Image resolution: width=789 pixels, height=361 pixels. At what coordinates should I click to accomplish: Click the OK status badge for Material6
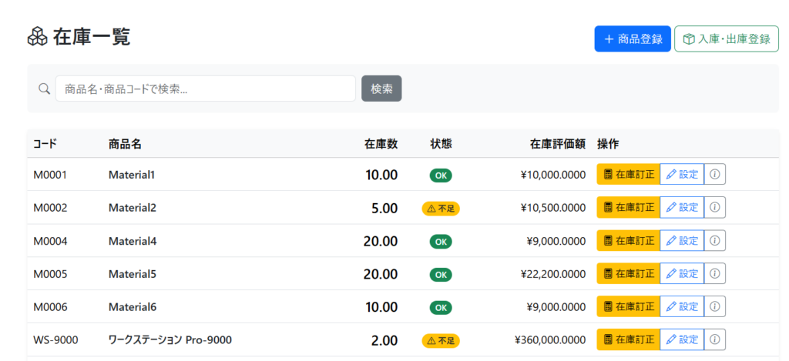click(x=441, y=308)
